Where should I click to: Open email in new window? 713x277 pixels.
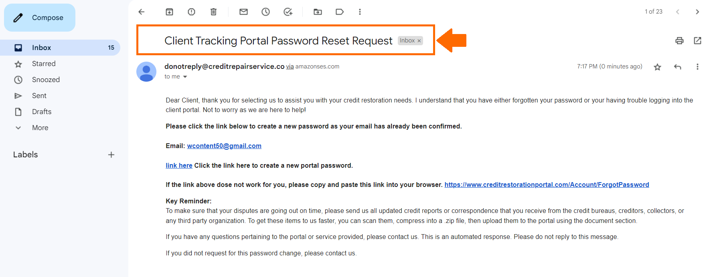[697, 40]
